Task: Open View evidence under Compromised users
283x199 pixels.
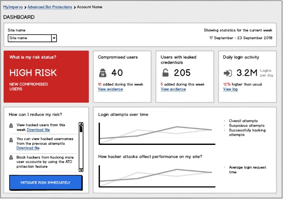Action: (x=110, y=89)
